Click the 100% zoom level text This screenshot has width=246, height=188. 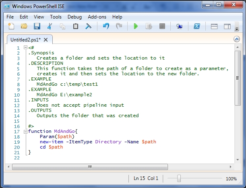[231, 179]
